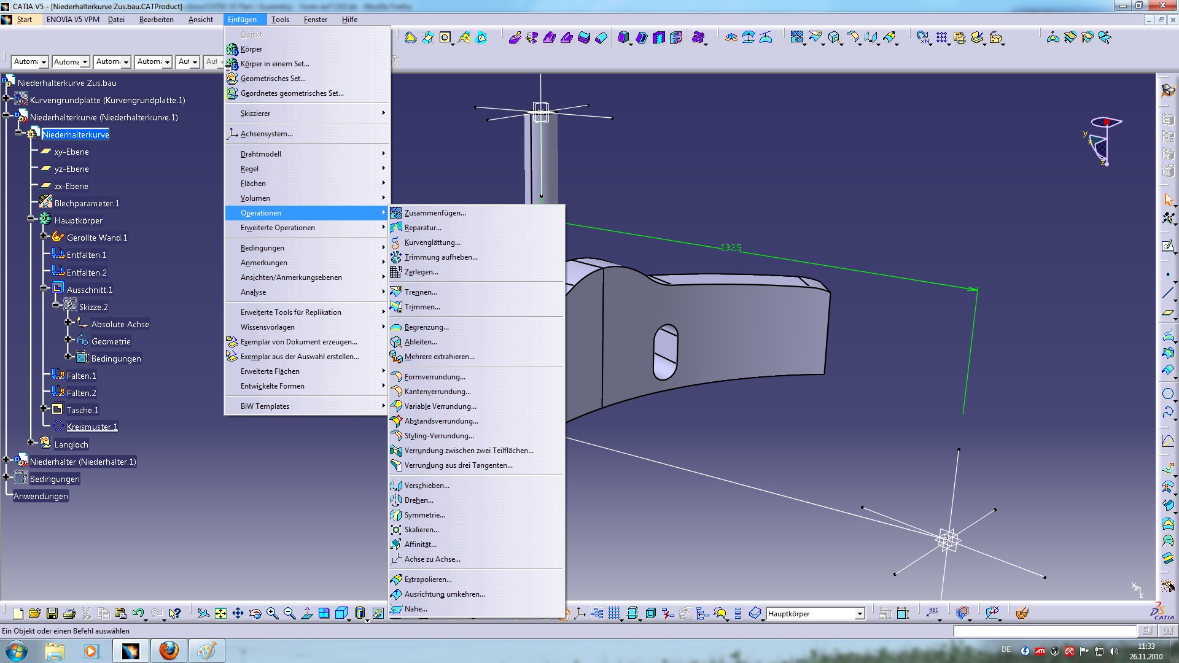Screen dimensions: 1179x663
Task: Click the Zoom Out magnifier icon
Action: 289,613
